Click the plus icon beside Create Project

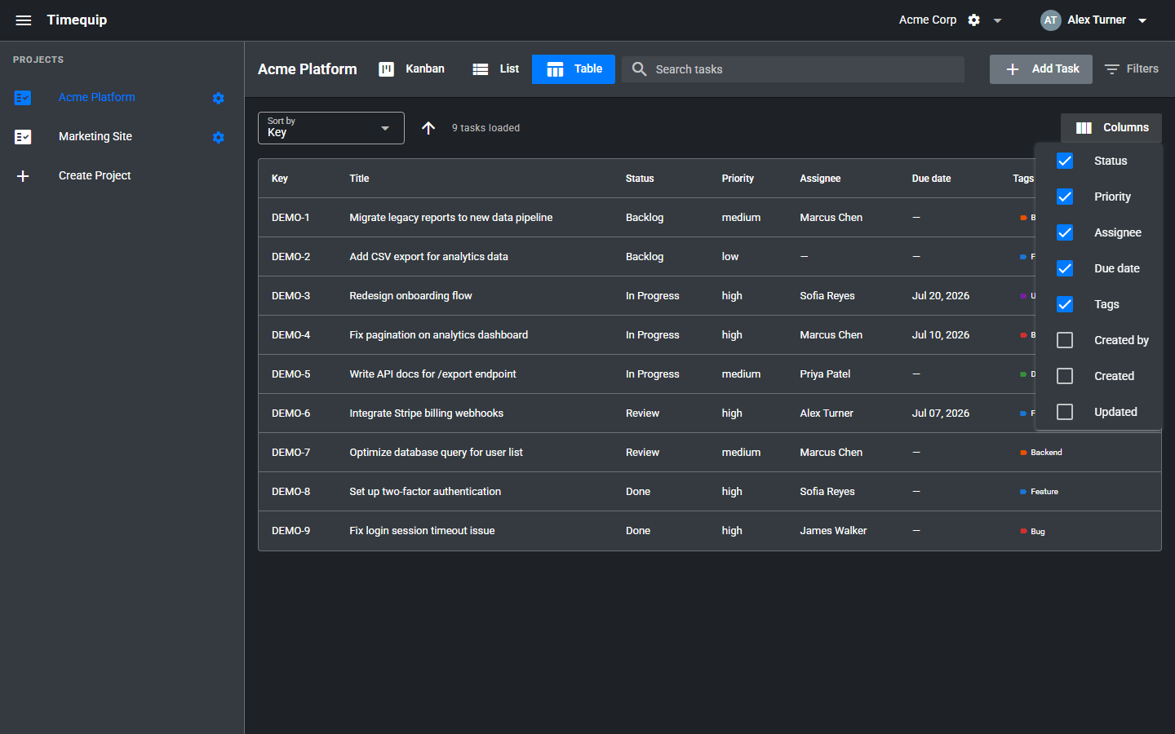pyautogui.click(x=23, y=176)
